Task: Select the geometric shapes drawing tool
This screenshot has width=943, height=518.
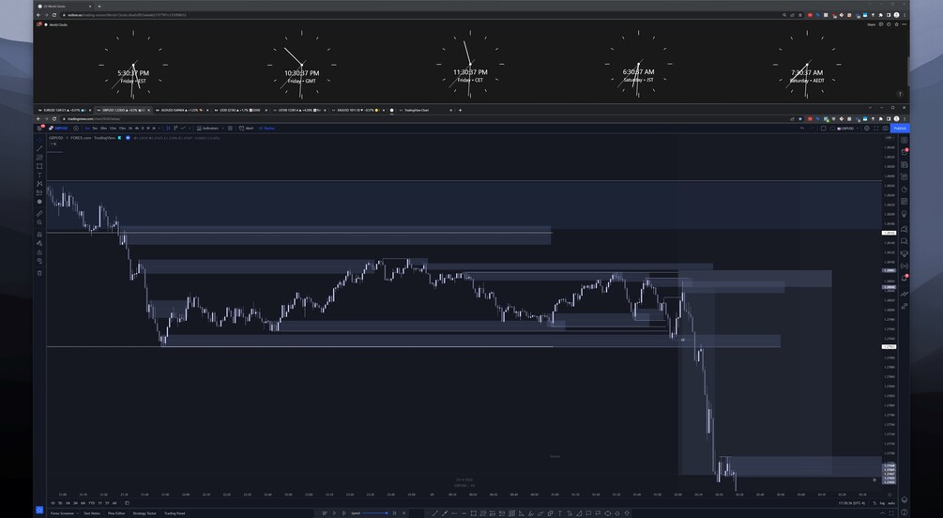Action: 39,166
